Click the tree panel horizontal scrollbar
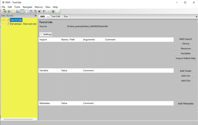 [18, 119]
